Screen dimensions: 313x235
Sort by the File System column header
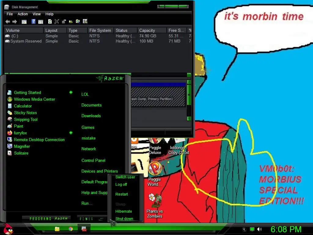(100, 30)
